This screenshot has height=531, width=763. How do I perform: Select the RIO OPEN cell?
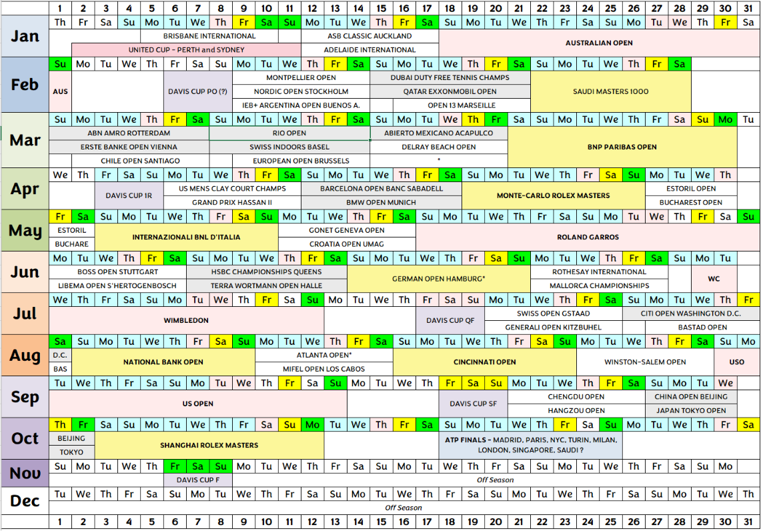pyautogui.click(x=289, y=133)
